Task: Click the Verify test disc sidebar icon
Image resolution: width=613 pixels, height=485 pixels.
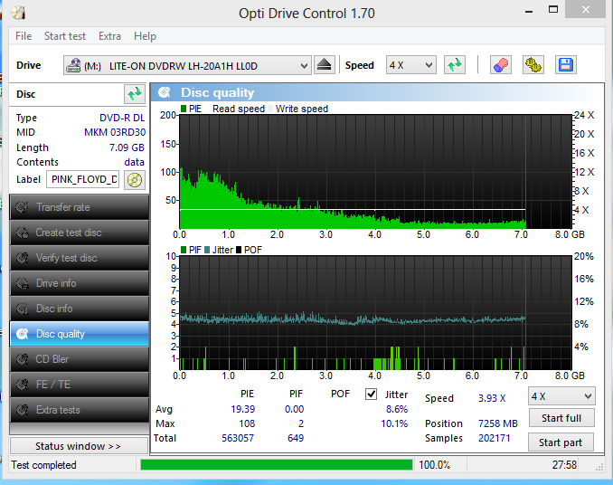Action: (23, 258)
